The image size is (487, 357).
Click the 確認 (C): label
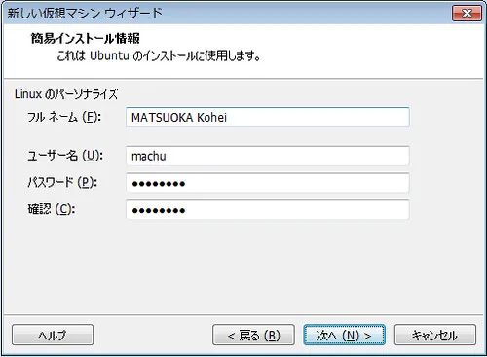[52, 209]
